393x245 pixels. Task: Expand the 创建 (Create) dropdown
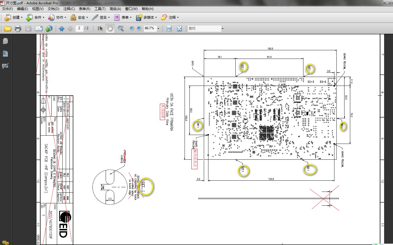pos(13,18)
